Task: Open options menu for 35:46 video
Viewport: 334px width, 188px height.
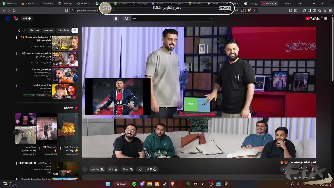Action: coord(17,54)
